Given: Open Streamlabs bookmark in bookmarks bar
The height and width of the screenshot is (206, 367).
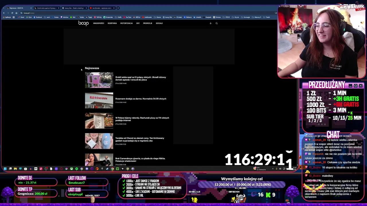Looking at the screenshot, I should pos(108,17).
